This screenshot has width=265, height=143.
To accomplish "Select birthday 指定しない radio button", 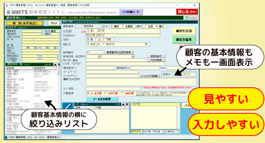I will [88, 44].
